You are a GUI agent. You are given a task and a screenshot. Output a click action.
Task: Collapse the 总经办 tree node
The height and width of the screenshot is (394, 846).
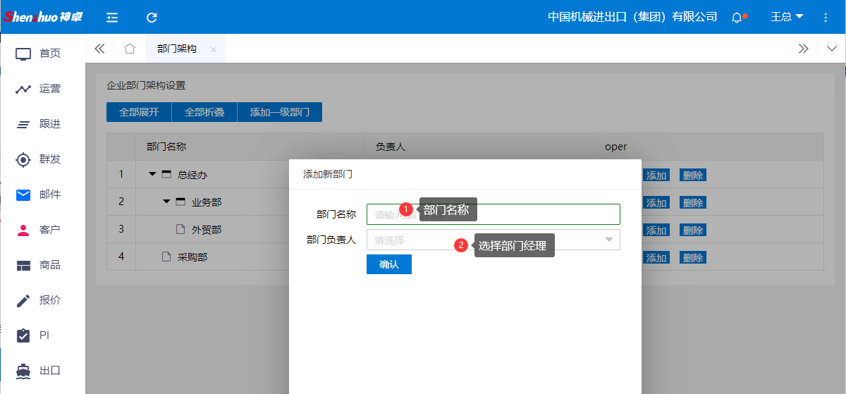click(152, 174)
